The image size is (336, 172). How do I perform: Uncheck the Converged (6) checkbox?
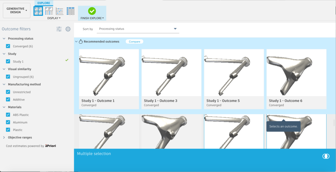(8, 46)
